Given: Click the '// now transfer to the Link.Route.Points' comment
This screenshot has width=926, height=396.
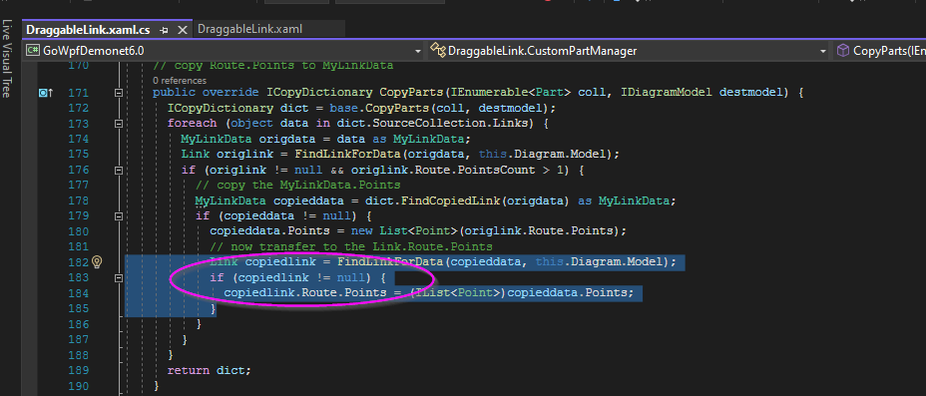Looking at the screenshot, I should 351,246.
